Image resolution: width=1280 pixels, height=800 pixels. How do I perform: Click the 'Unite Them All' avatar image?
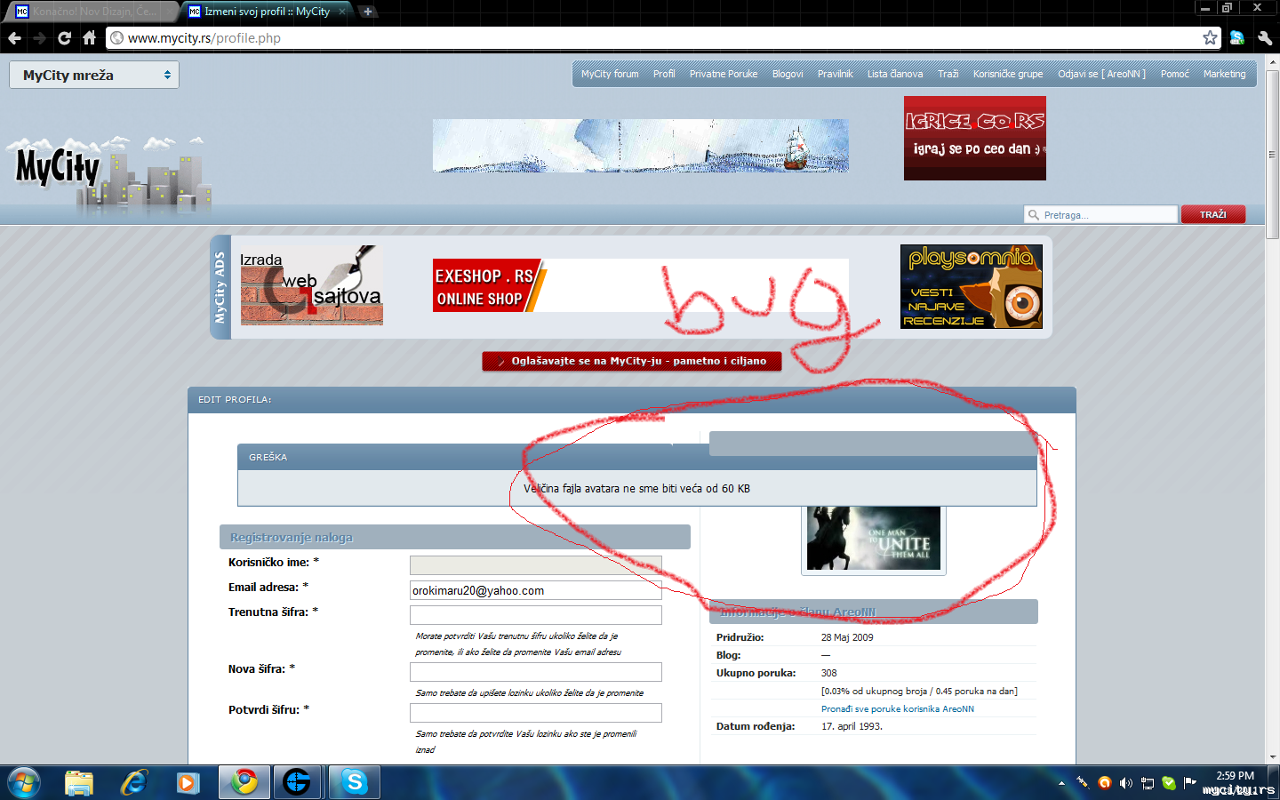pos(874,538)
